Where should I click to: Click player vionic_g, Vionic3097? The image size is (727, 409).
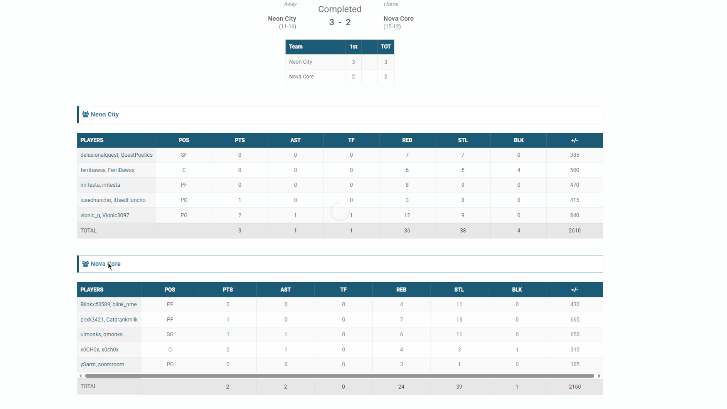[x=105, y=215]
